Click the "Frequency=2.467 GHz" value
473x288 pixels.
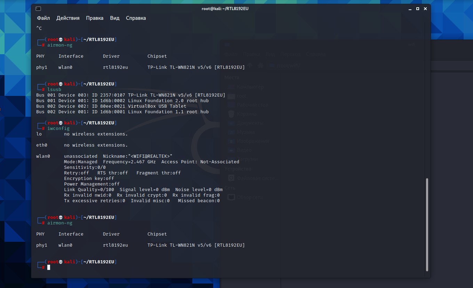129,162
